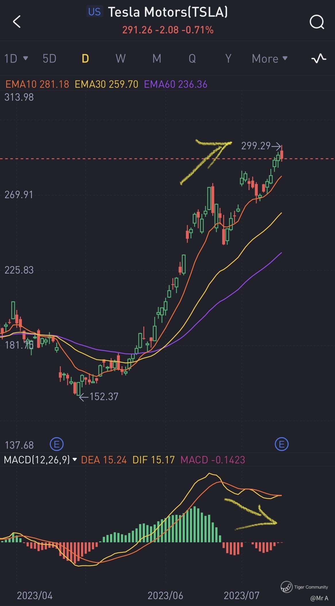
Task: Switch to the 5D chart tab
Action: [x=49, y=59]
